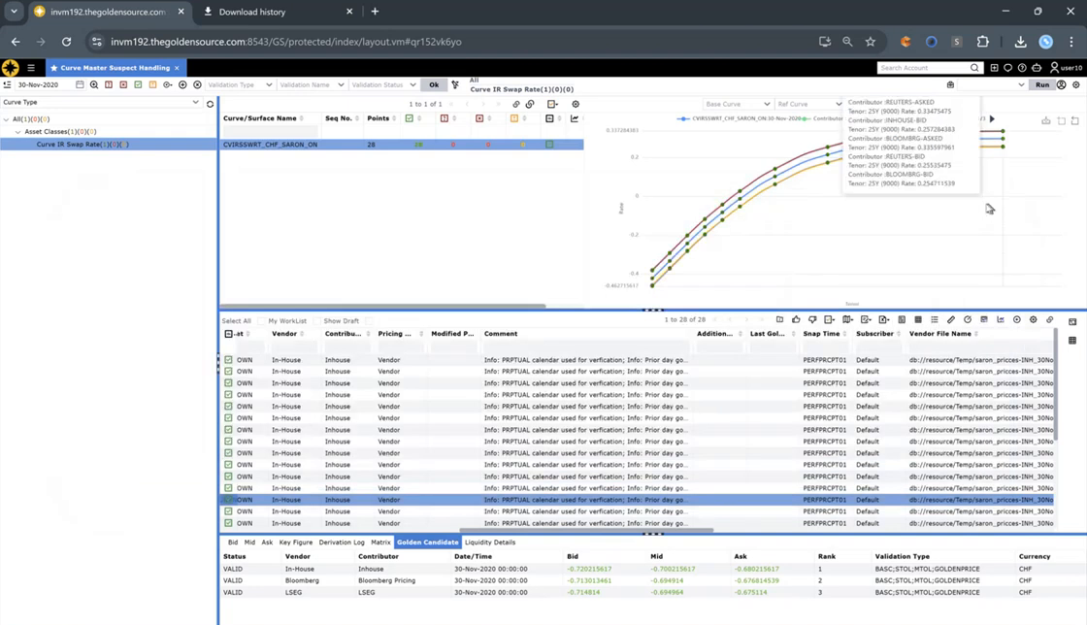Open the Curve Type dropdown
The height and width of the screenshot is (625, 1087).
coord(101,103)
